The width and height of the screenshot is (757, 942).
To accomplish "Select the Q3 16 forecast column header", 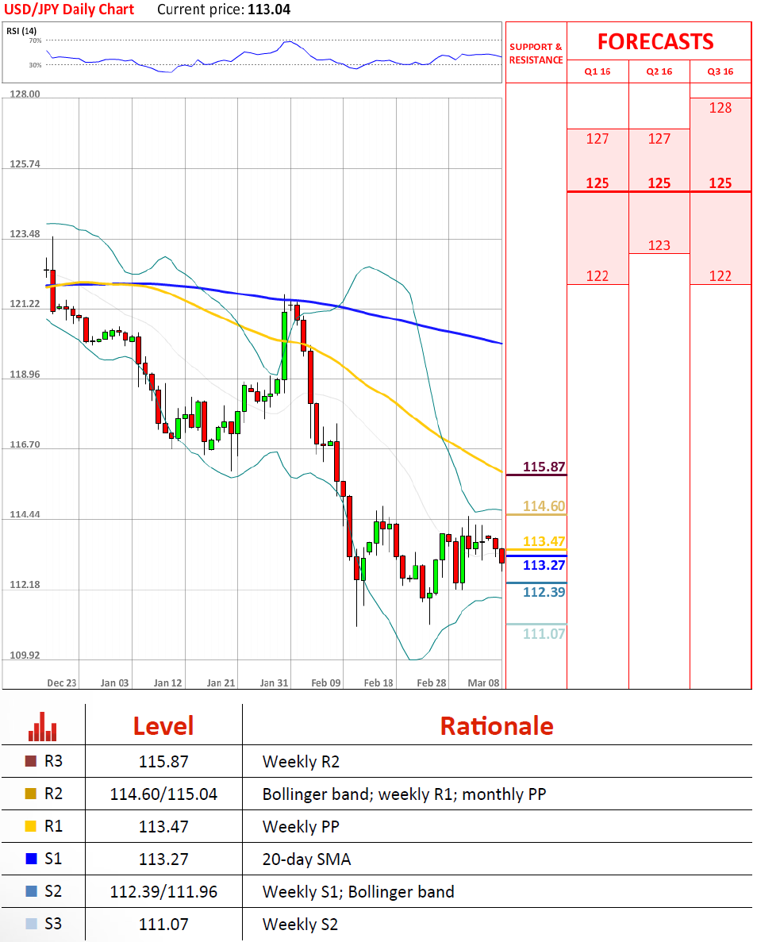I will click(720, 71).
